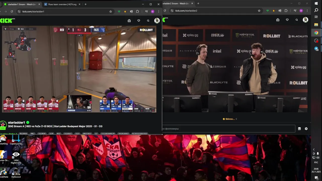
Task: Click the Kick logo in starladder1 window
Action: pos(7,21)
